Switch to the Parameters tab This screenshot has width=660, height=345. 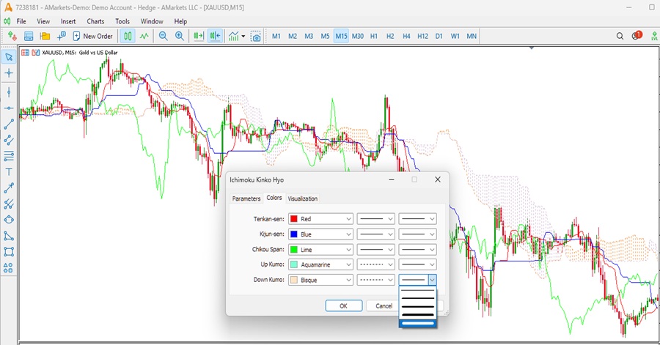tap(246, 199)
